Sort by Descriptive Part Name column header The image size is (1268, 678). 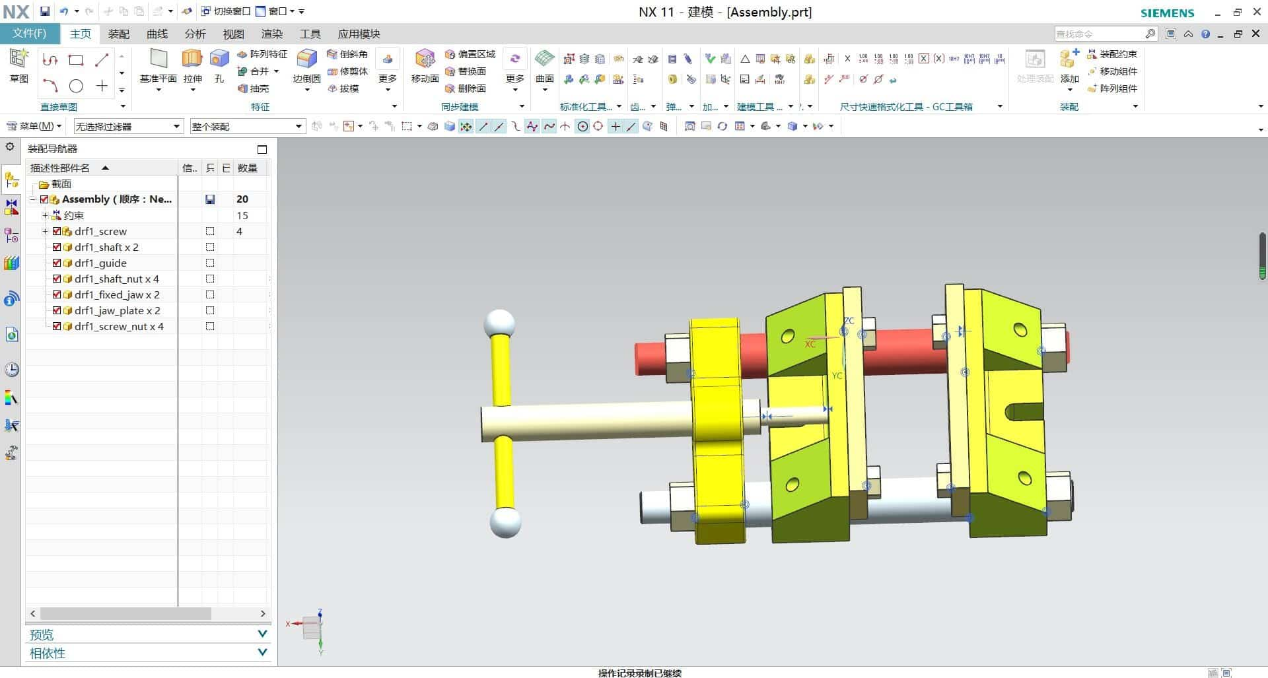[102, 168]
